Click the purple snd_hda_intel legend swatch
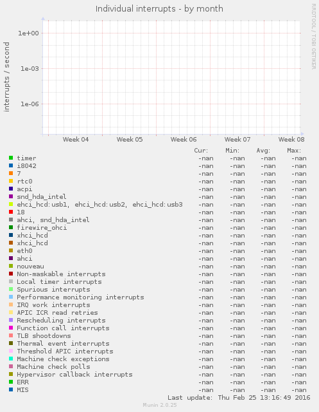319x412 pixels. (x=11, y=196)
